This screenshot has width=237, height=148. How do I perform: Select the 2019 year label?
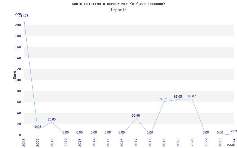[164, 143]
